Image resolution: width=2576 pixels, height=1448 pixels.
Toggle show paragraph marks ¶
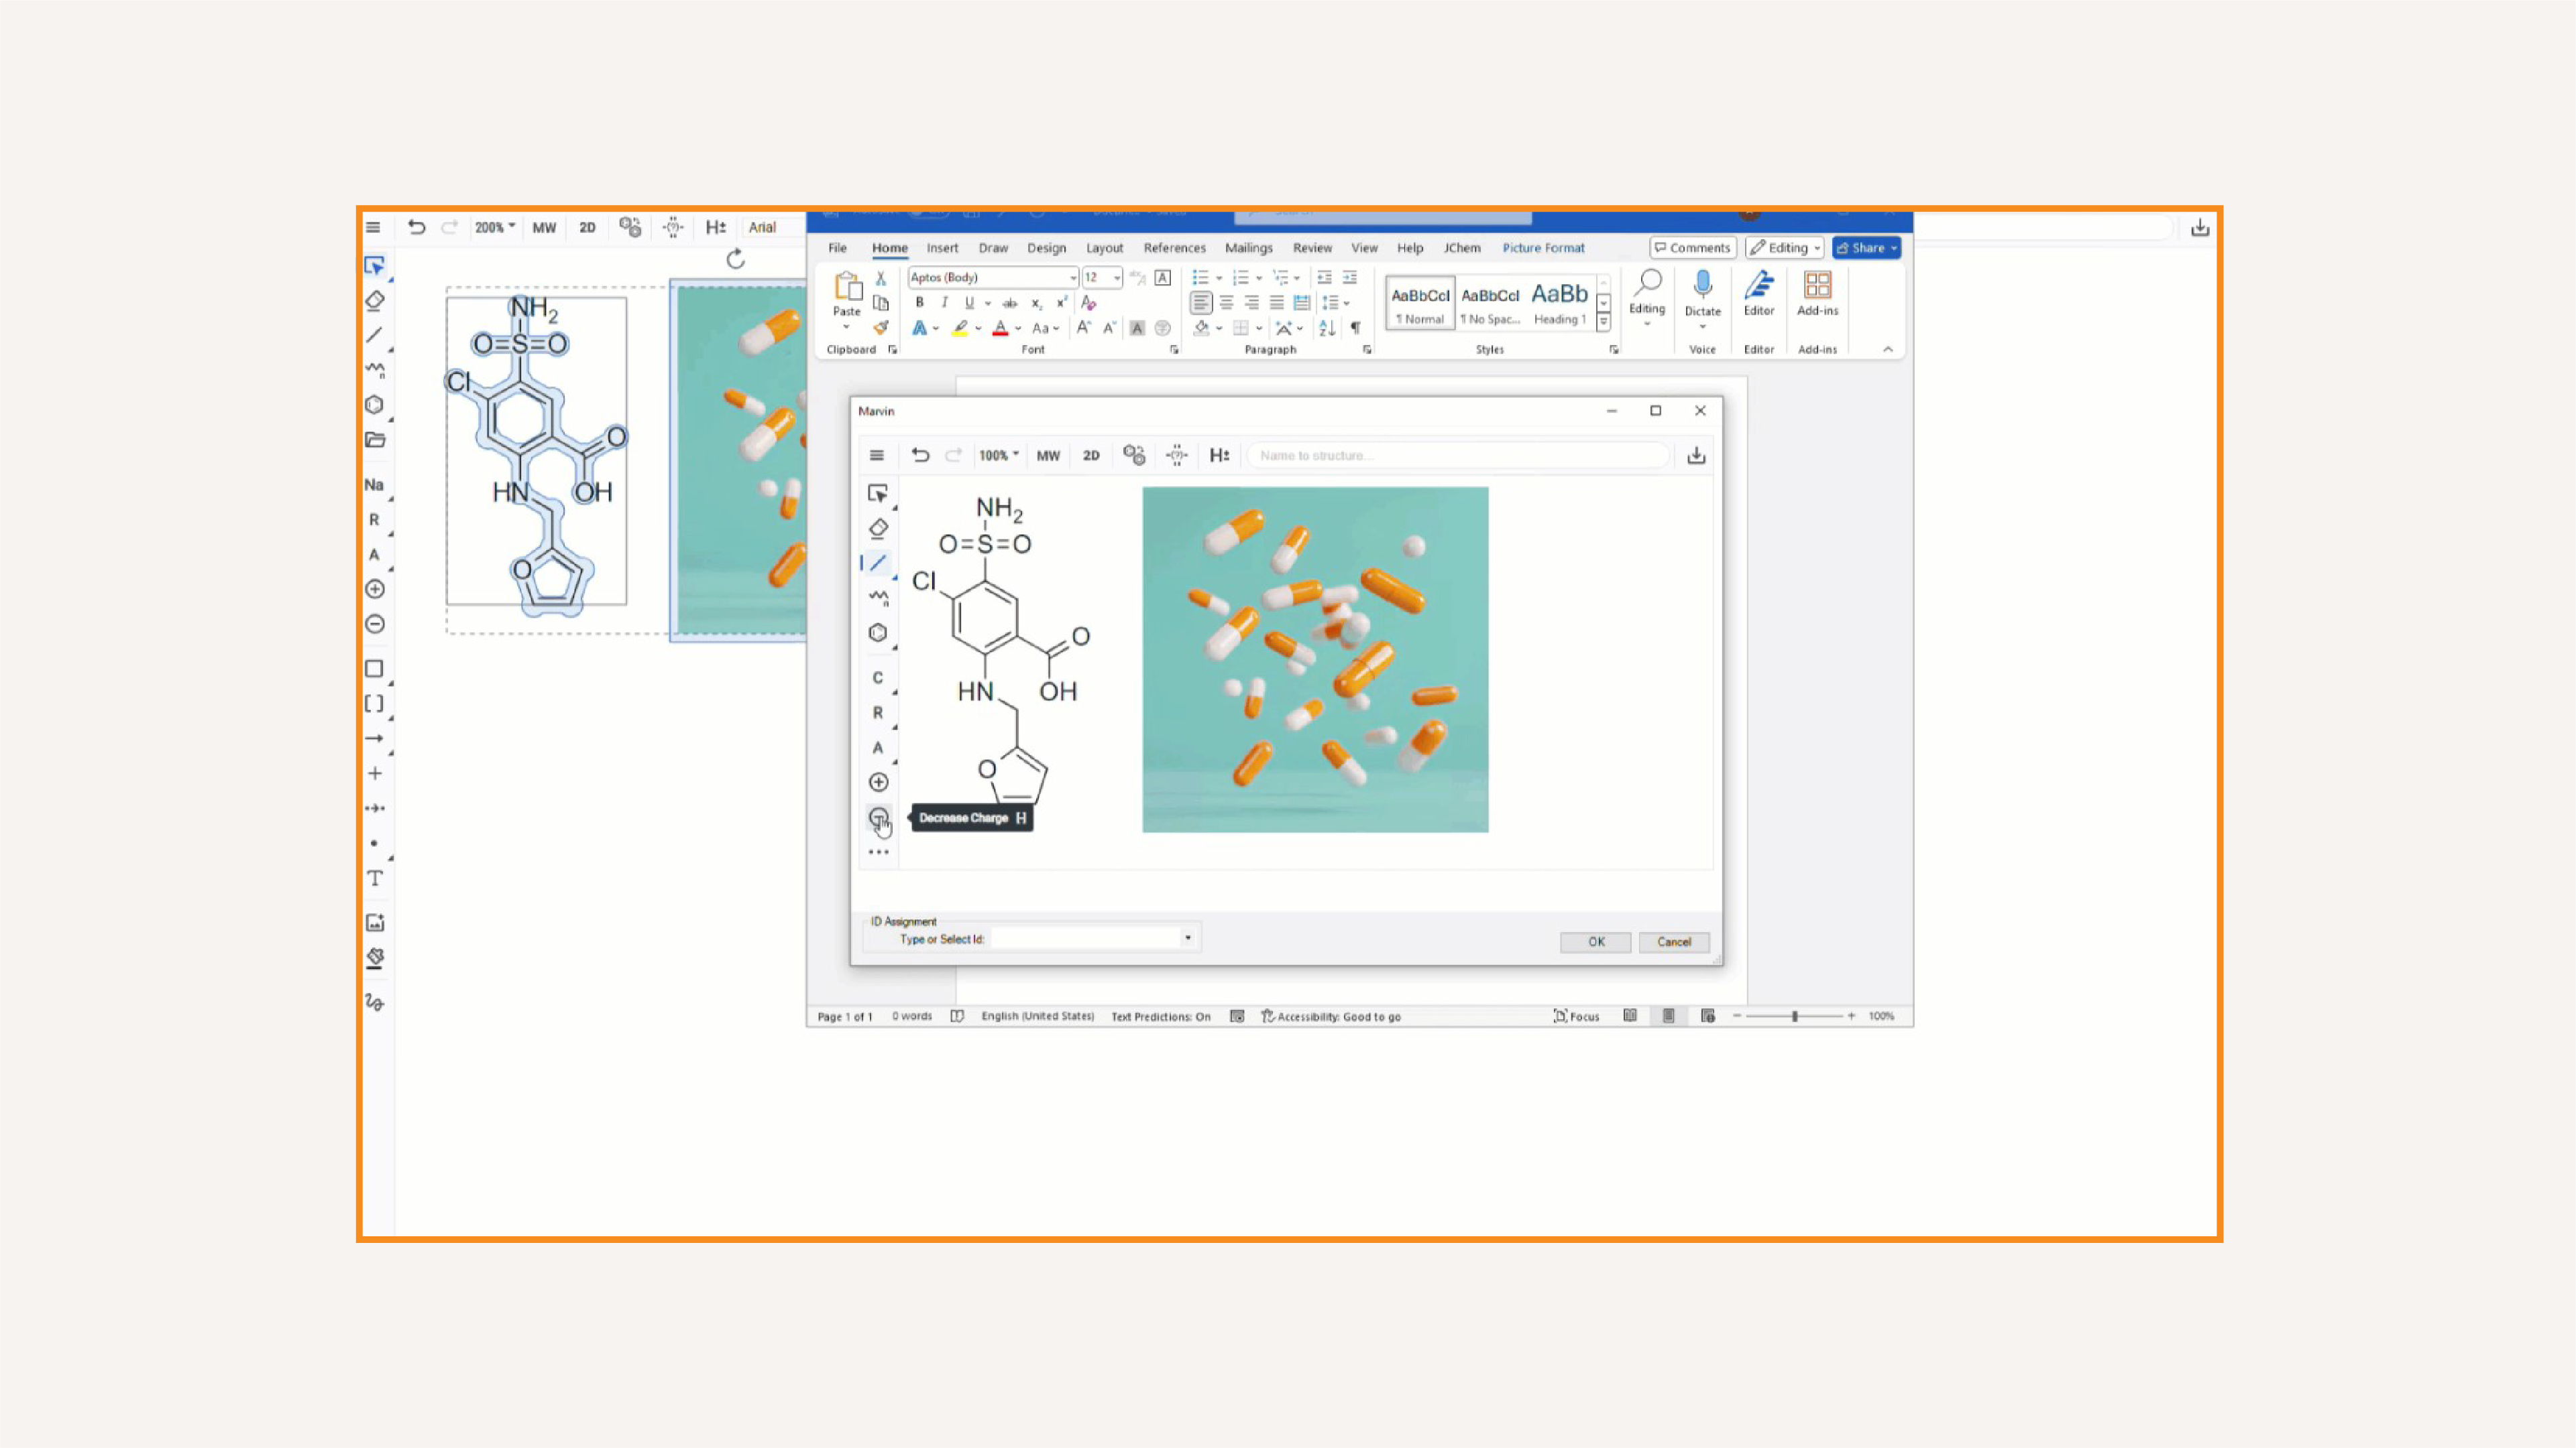1355,328
